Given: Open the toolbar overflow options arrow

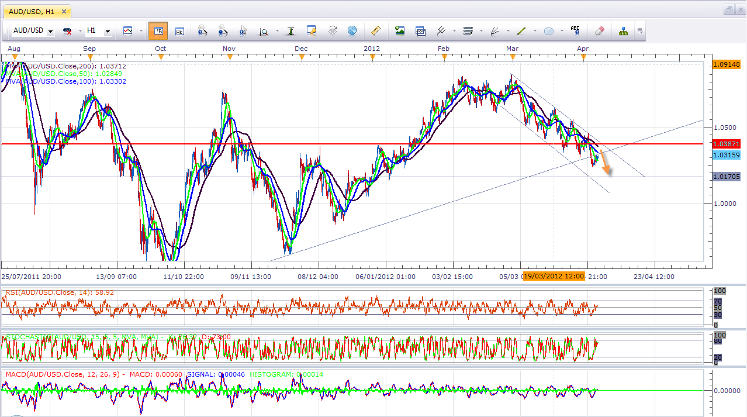Looking at the screenshot, I should 640,31.
